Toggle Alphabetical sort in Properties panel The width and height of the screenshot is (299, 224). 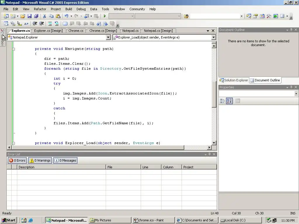[x=229, y=101]
